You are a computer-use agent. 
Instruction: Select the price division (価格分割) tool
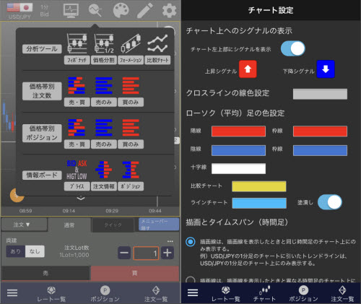[104, 48]
